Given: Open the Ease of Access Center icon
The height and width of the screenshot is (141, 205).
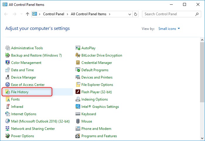Looking at the screenshot, I should point(8,85).
